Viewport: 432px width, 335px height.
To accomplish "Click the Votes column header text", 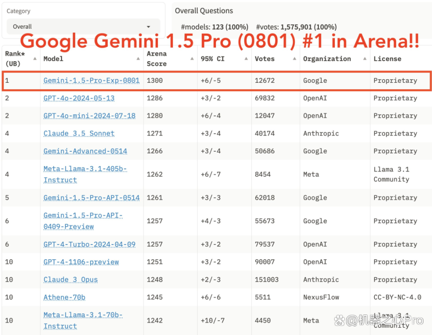I will coord(265,59).
